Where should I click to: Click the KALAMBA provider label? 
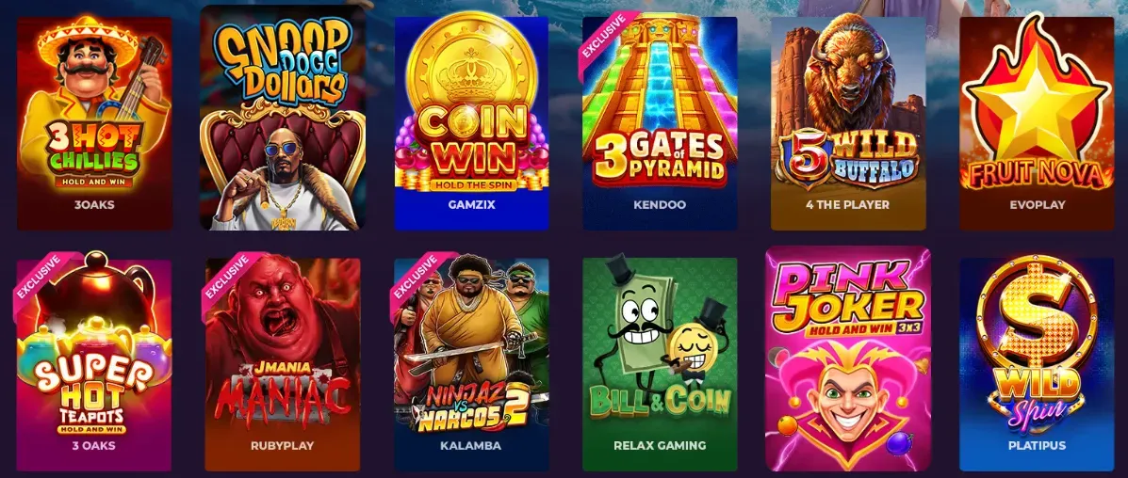point(470,446)
